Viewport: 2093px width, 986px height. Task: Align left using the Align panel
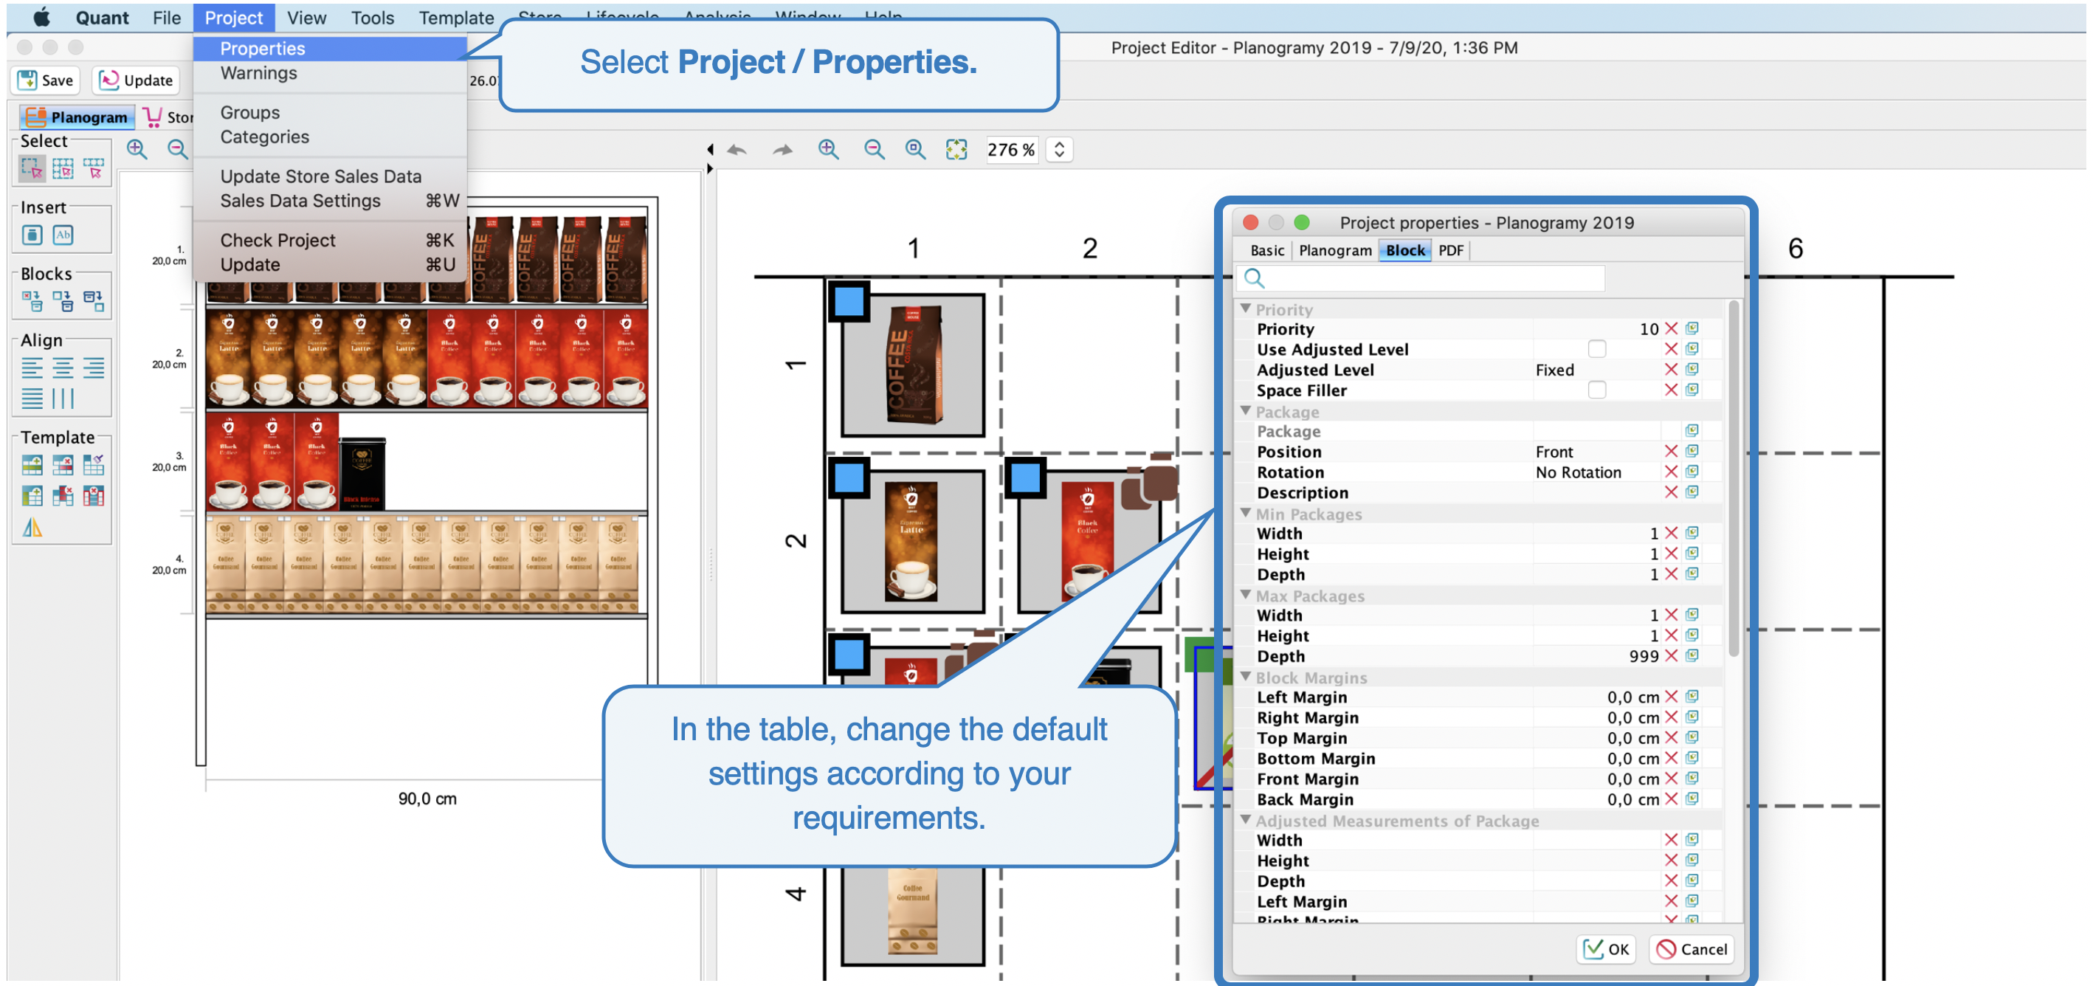click(x=32, y=368)
